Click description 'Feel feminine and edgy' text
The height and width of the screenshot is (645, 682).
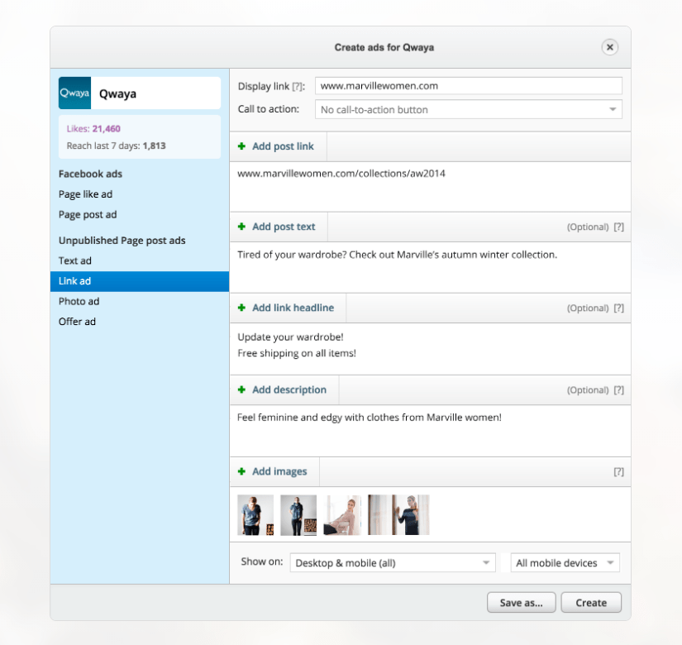pos(370,418)
